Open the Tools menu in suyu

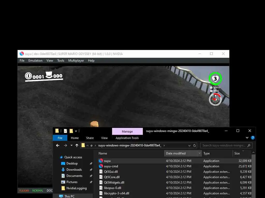pos(61,61)
